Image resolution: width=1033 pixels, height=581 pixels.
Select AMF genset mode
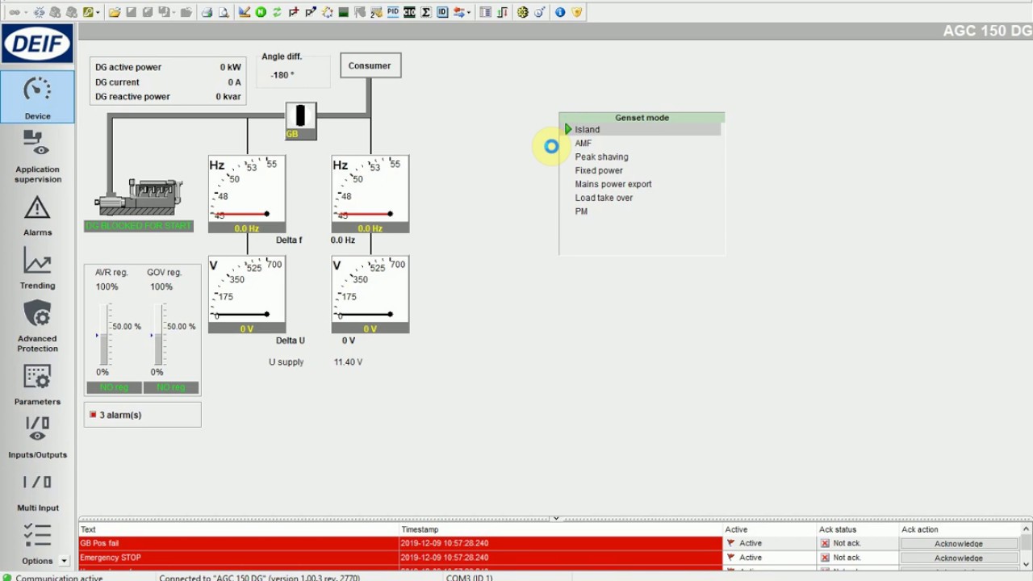(x=583, y=144)
